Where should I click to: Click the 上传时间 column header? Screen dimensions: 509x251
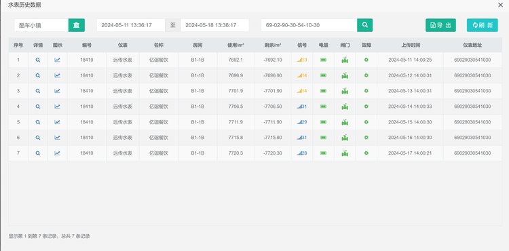(x=411, y=45)
